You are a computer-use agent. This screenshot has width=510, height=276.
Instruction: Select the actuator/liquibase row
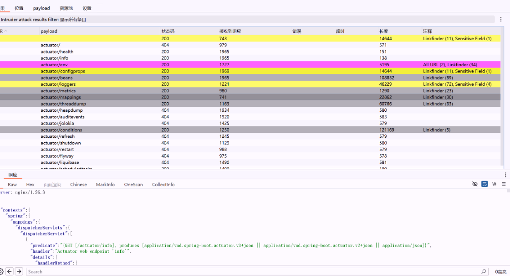250,162
